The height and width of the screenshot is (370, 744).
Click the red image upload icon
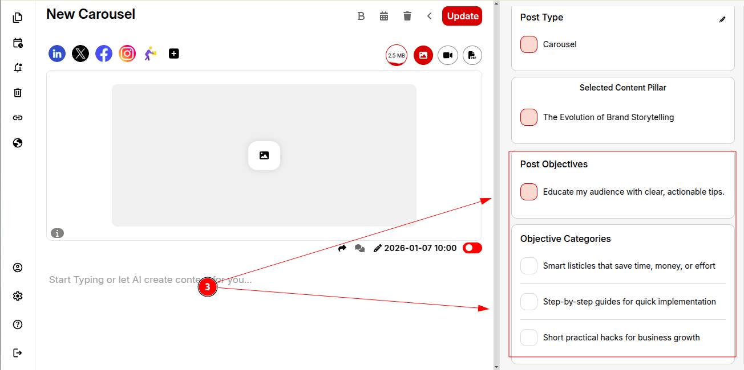(x=423, y=55)
